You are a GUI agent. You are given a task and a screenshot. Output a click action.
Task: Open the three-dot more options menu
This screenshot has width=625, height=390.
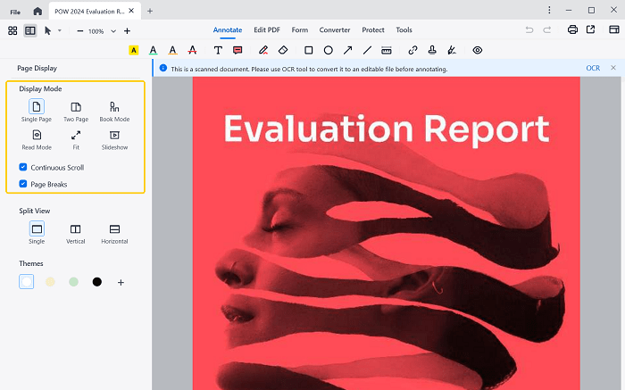point(547,10)
